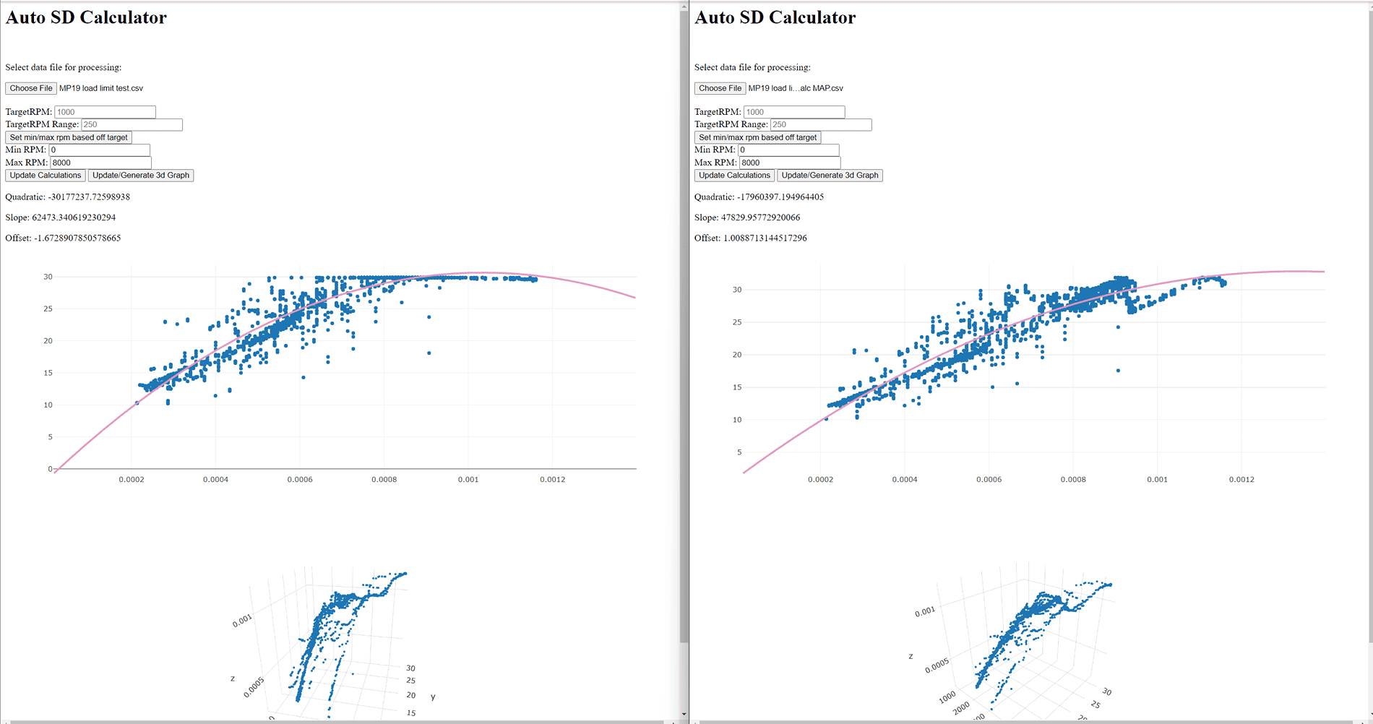Click the left scrollbar's down arrow
The width and height of the screenshot is (1373, 724).
[x=684, y=714]
